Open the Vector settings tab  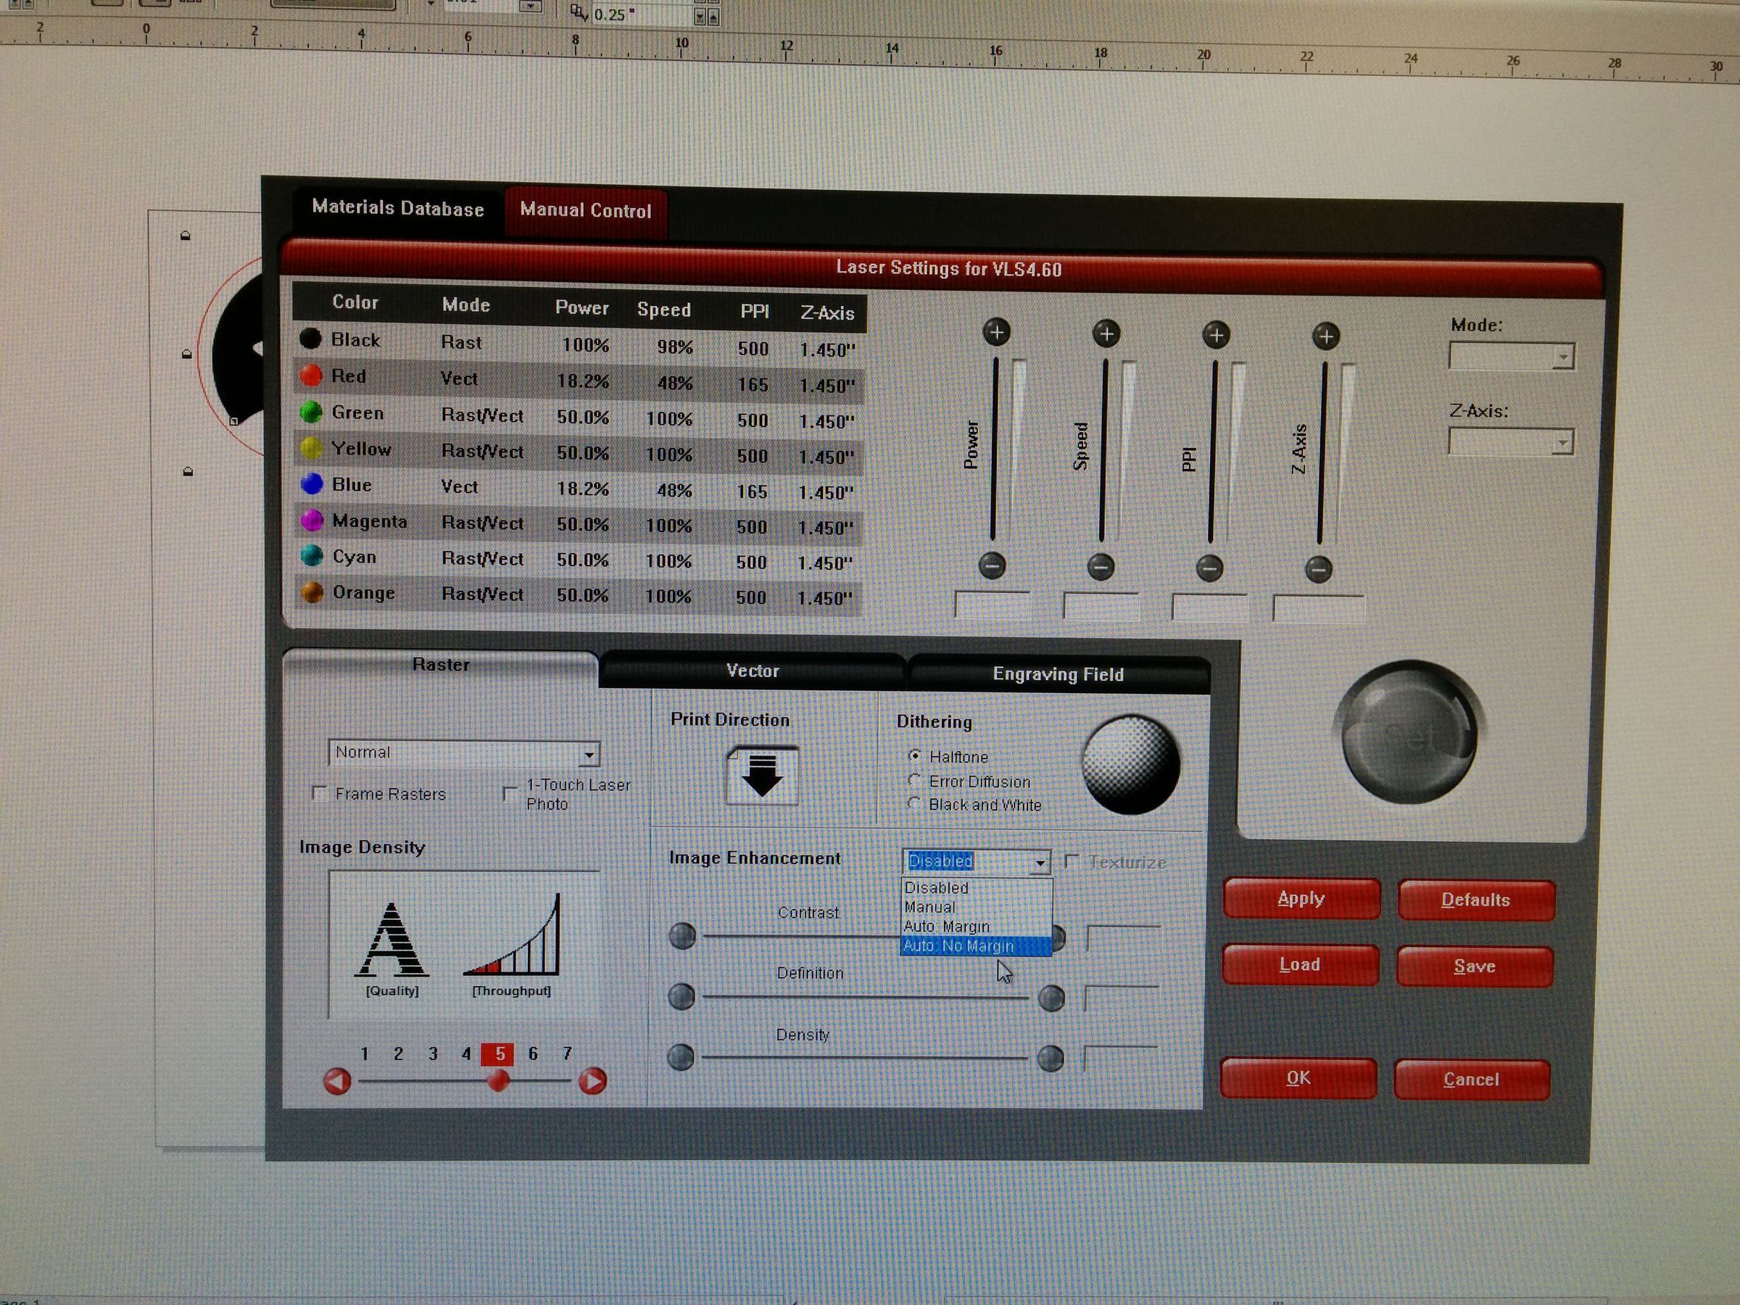752,671
